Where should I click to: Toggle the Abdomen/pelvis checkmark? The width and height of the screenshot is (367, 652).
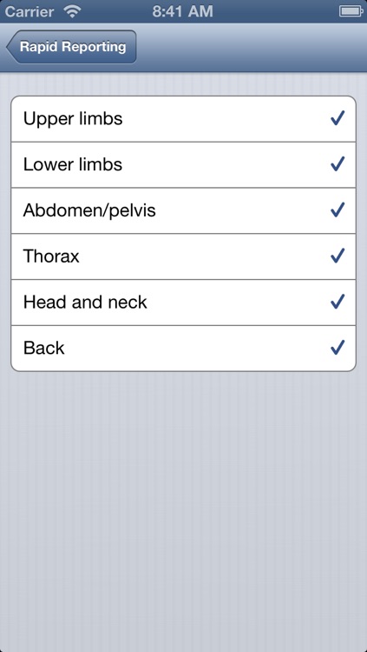click(338, 210)
